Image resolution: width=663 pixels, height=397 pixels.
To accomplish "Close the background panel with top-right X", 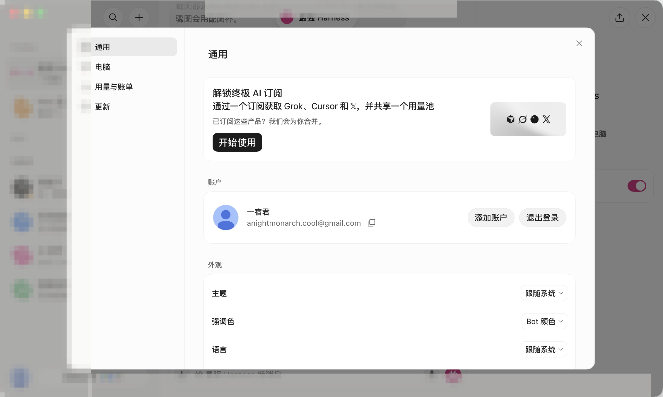I will coord(645,18).
